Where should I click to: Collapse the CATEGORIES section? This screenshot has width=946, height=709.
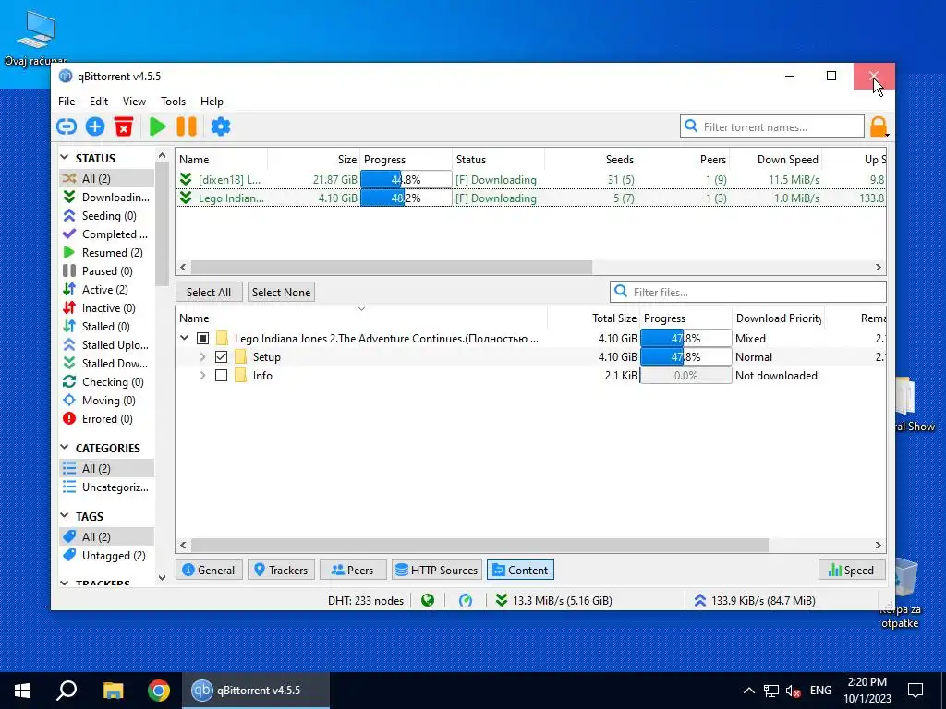point(65,448)
